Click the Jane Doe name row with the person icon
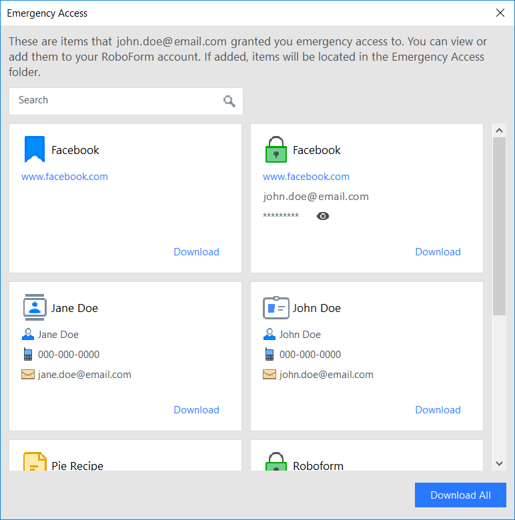Viewport: 515px width, 520px height. (50, 334)
